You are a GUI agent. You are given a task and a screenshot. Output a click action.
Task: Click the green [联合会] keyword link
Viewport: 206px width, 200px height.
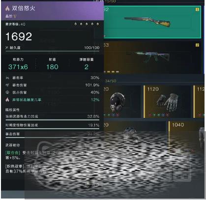pos(13,153)
